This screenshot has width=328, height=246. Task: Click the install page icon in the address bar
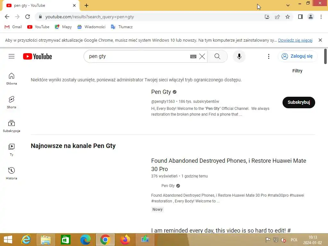coord(267,17)
